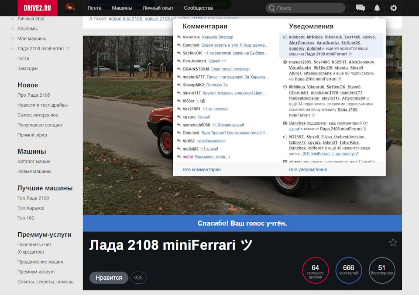The image size is (419, 295).
Task: Reply arrow next to VoV02 comment
Action: click(x=179, y=141)
